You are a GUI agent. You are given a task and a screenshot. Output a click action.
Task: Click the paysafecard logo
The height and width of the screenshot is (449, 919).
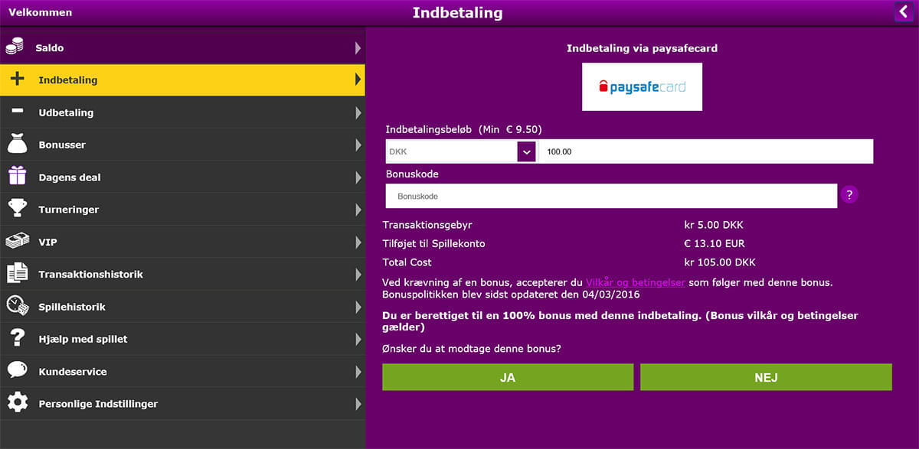642,86
